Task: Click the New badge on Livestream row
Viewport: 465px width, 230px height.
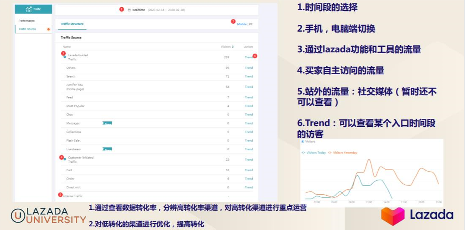Action: [107, 149]
